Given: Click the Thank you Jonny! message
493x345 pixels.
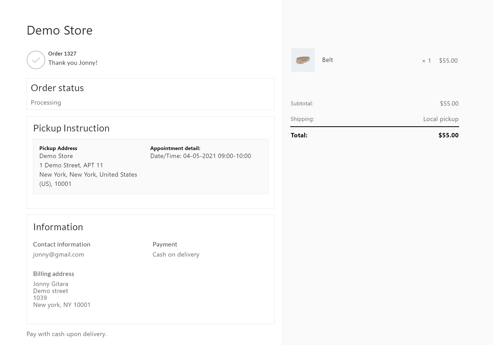Looking at the screenshot, I should (x=73, y=63).
